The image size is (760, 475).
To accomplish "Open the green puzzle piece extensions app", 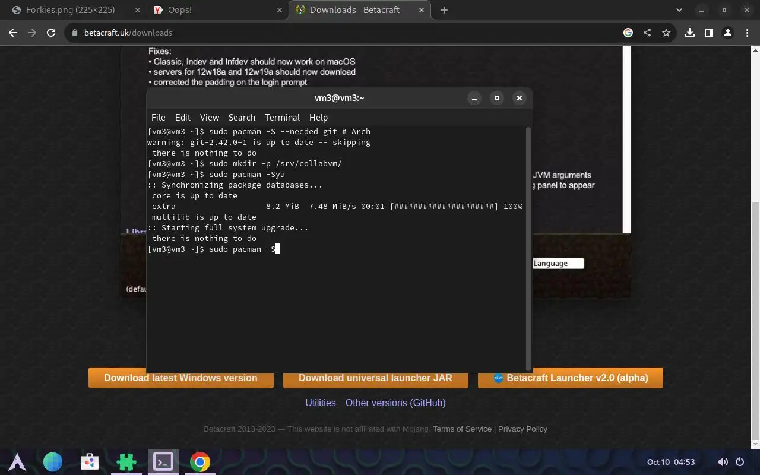I will (x=126, y=461).
